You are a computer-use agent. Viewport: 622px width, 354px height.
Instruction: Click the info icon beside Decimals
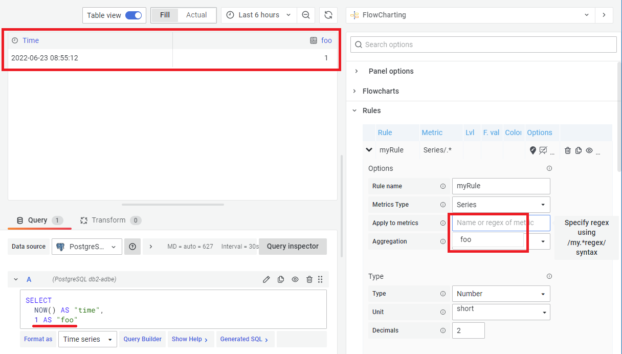click(443, 330)
